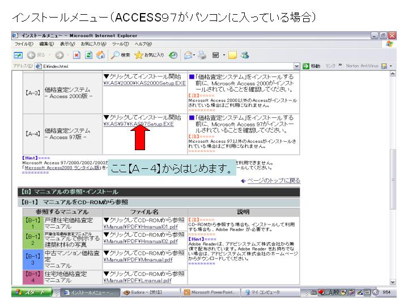408x306 pixels.
Task: Open Norton AntiVirus dropdown arrow
Action: coord(391,66)
